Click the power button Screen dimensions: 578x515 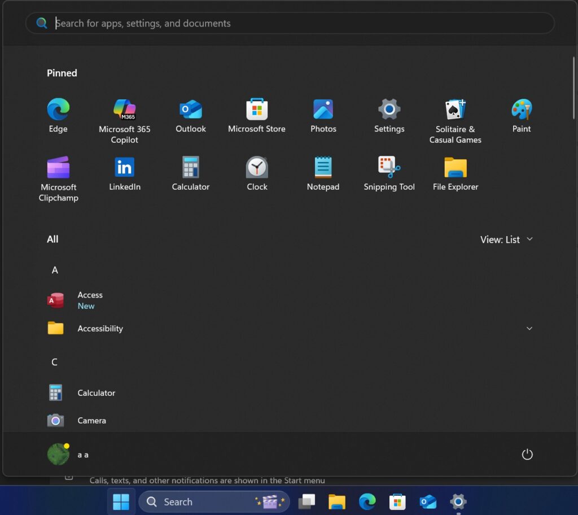(527, 454)
